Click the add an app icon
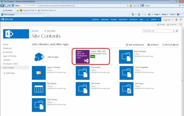Screen dimensions: 184x116 click(x=39, y=57)
